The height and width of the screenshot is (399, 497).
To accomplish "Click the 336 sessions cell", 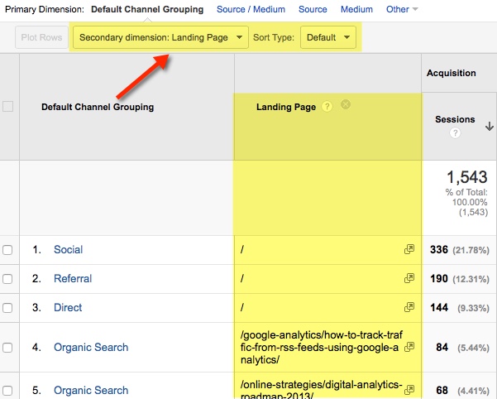I will 438,250.
